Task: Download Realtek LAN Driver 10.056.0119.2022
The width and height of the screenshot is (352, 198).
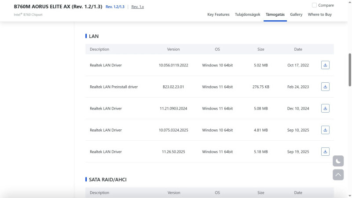Action: pyautogui.click(x=325, y=65)
